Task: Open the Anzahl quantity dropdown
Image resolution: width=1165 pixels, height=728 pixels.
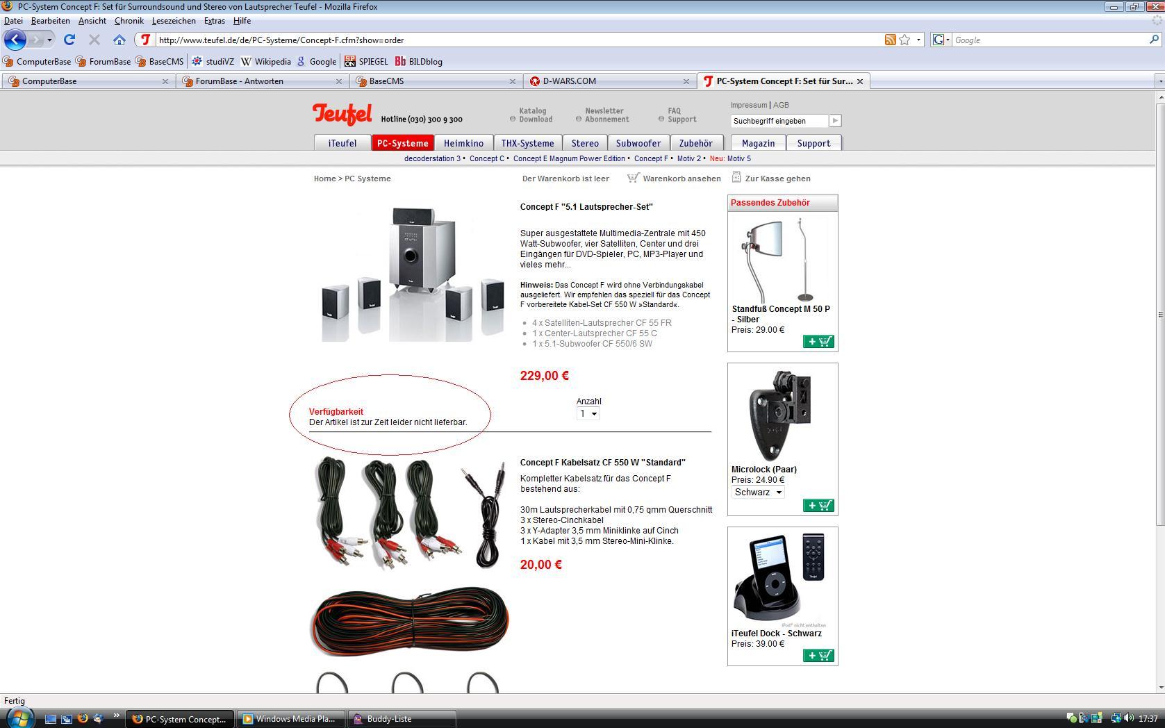Action: [x=588, y=413]
